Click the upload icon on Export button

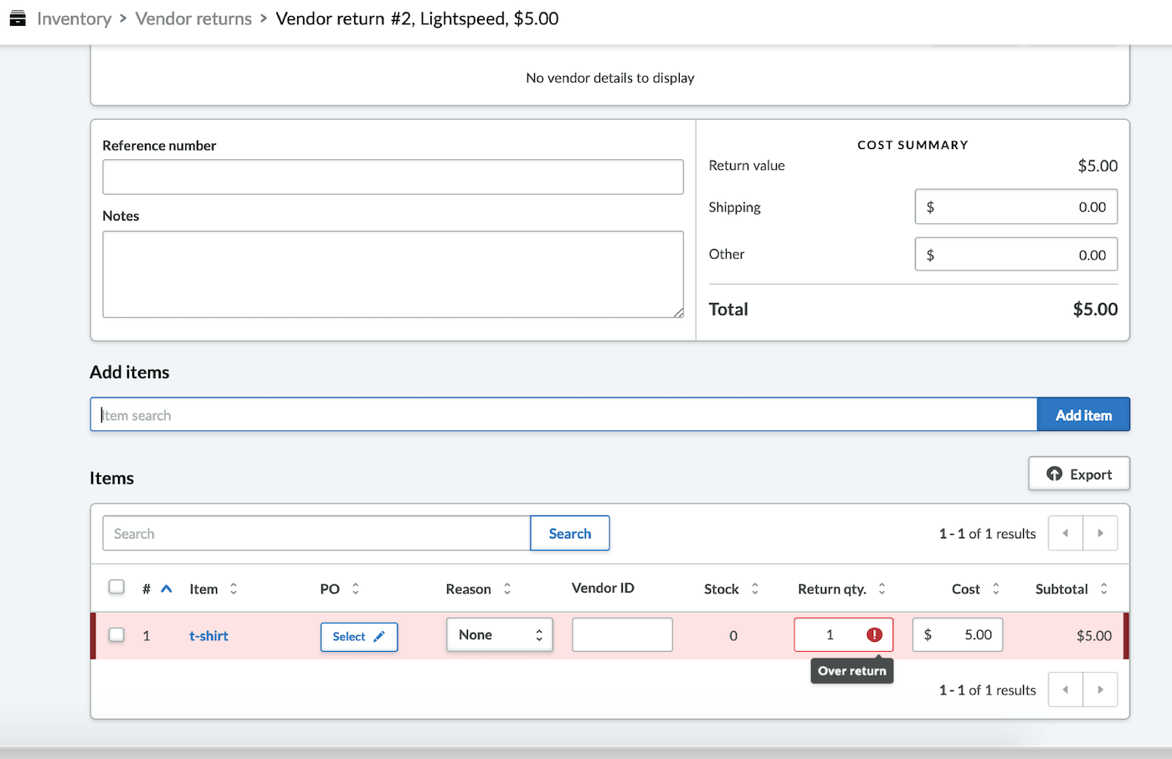pos(1054,474)
